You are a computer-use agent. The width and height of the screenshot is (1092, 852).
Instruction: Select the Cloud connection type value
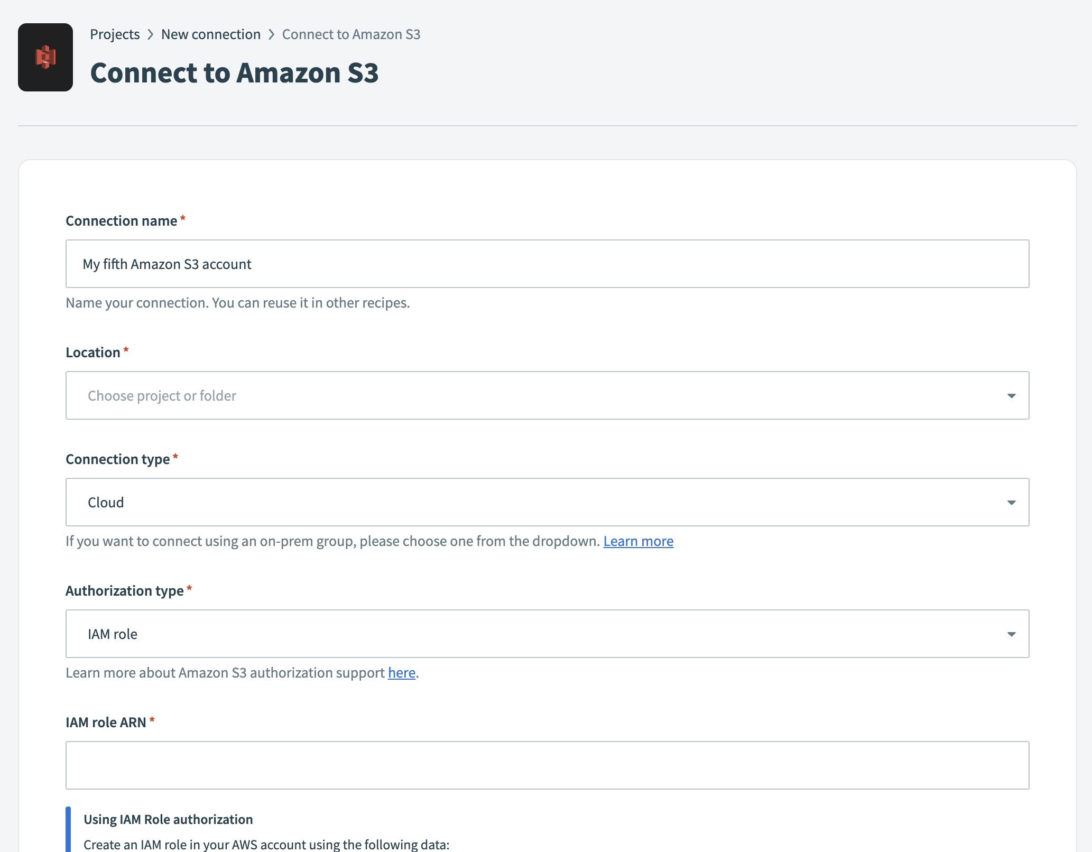tap(106, 502)
